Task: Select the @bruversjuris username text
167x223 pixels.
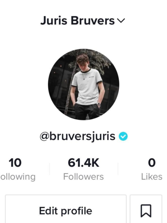Action: click(78, 136)
